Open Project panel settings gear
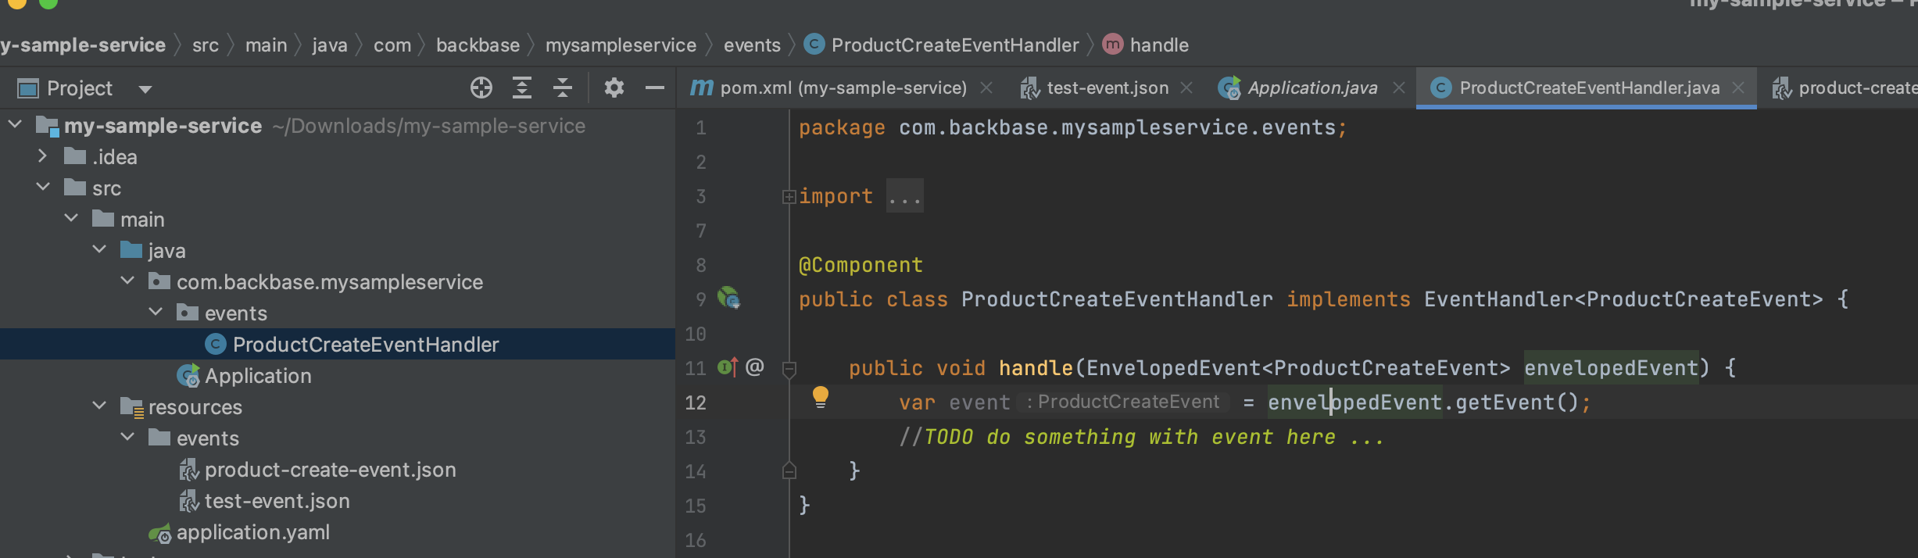The image size is (1918, 558). click(x=614, y=88)
